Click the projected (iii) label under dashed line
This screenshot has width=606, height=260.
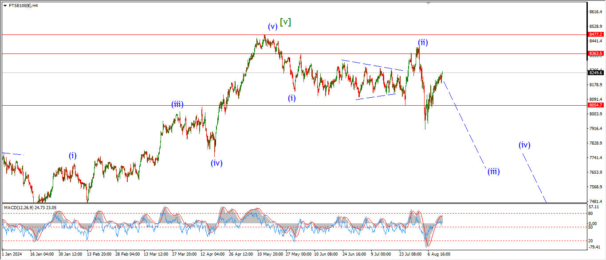point(493,172)
